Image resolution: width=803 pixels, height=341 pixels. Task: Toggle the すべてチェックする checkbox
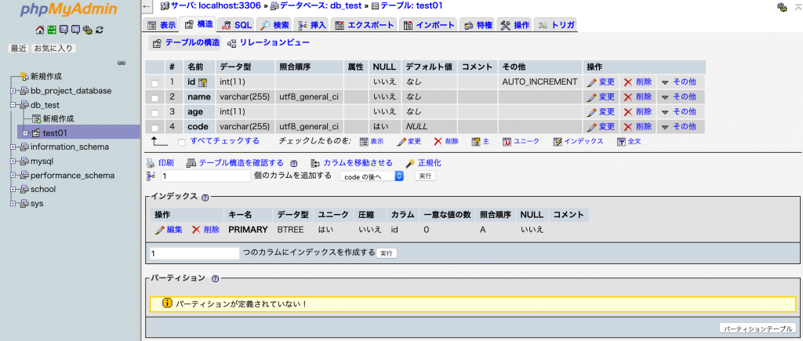(x=182, y=142)
